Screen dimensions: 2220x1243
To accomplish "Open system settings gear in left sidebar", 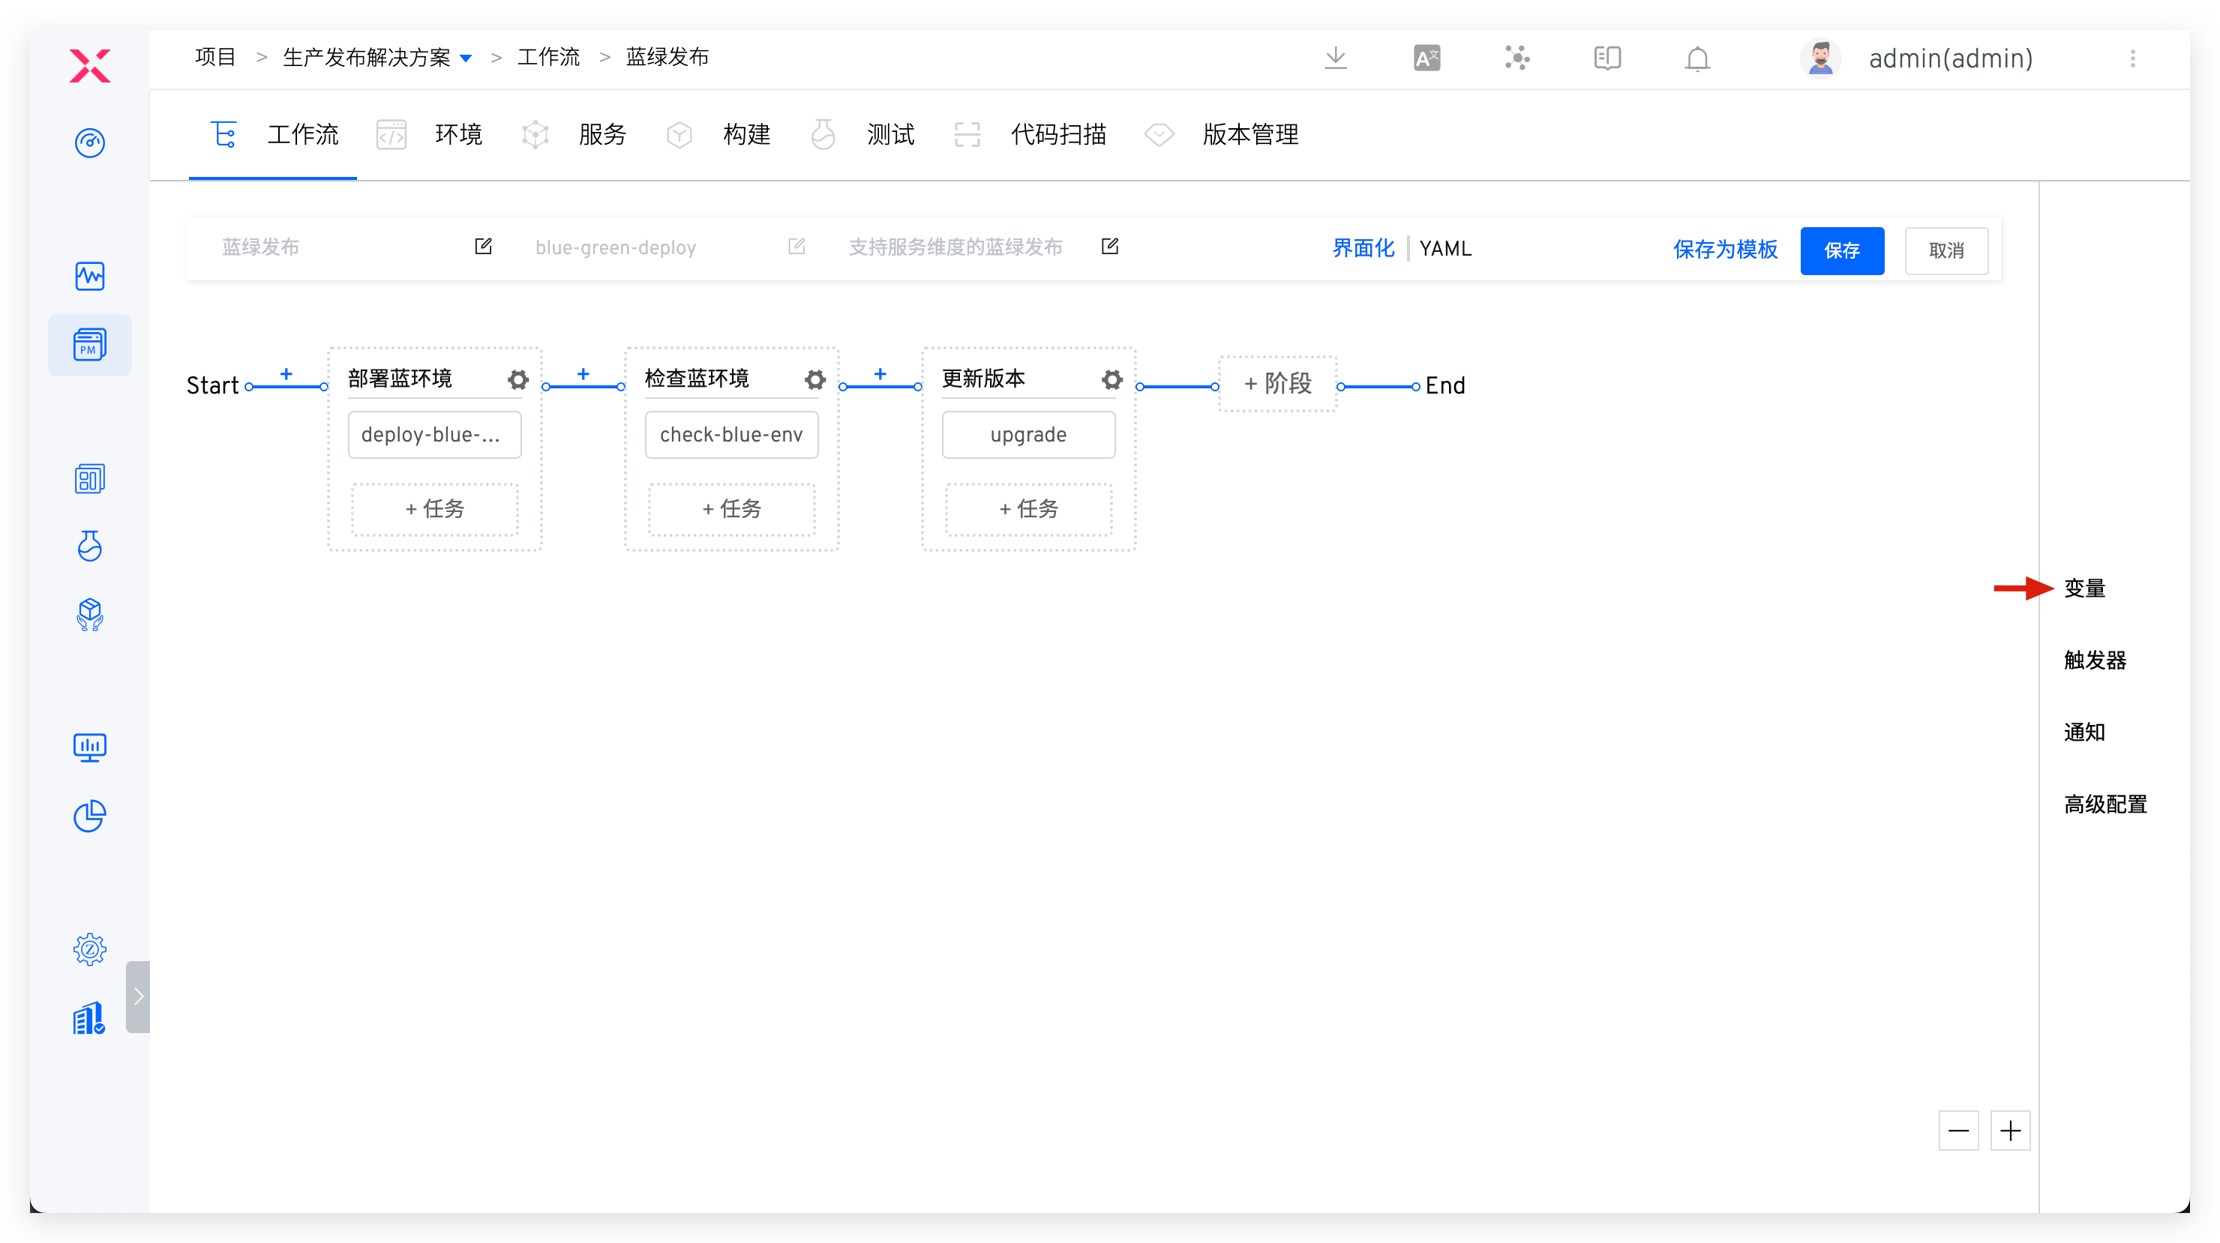I will tap(90, 949).
